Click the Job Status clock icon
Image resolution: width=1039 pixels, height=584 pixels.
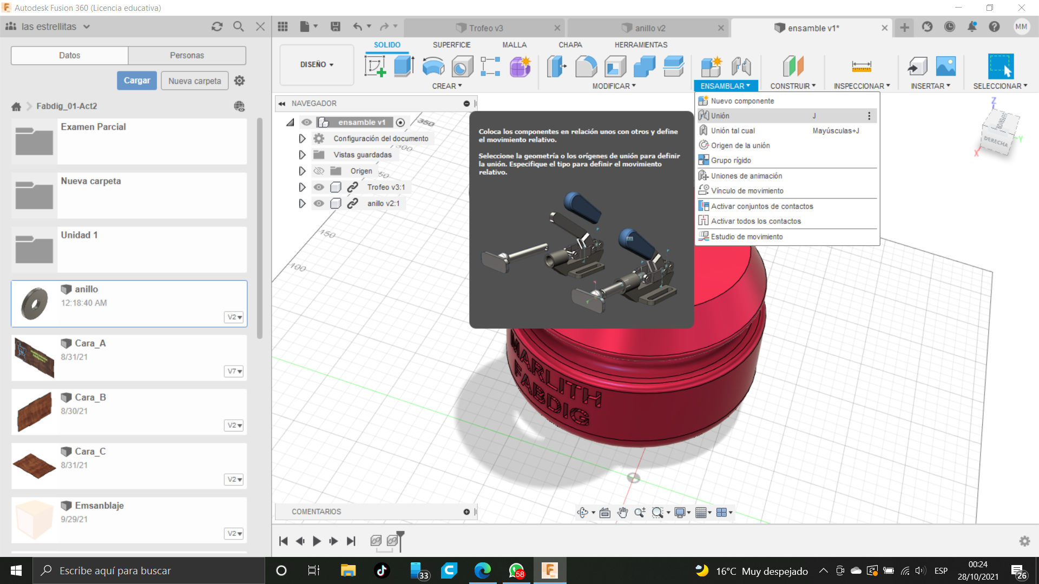pyautogui.click(x=949, y=27)
